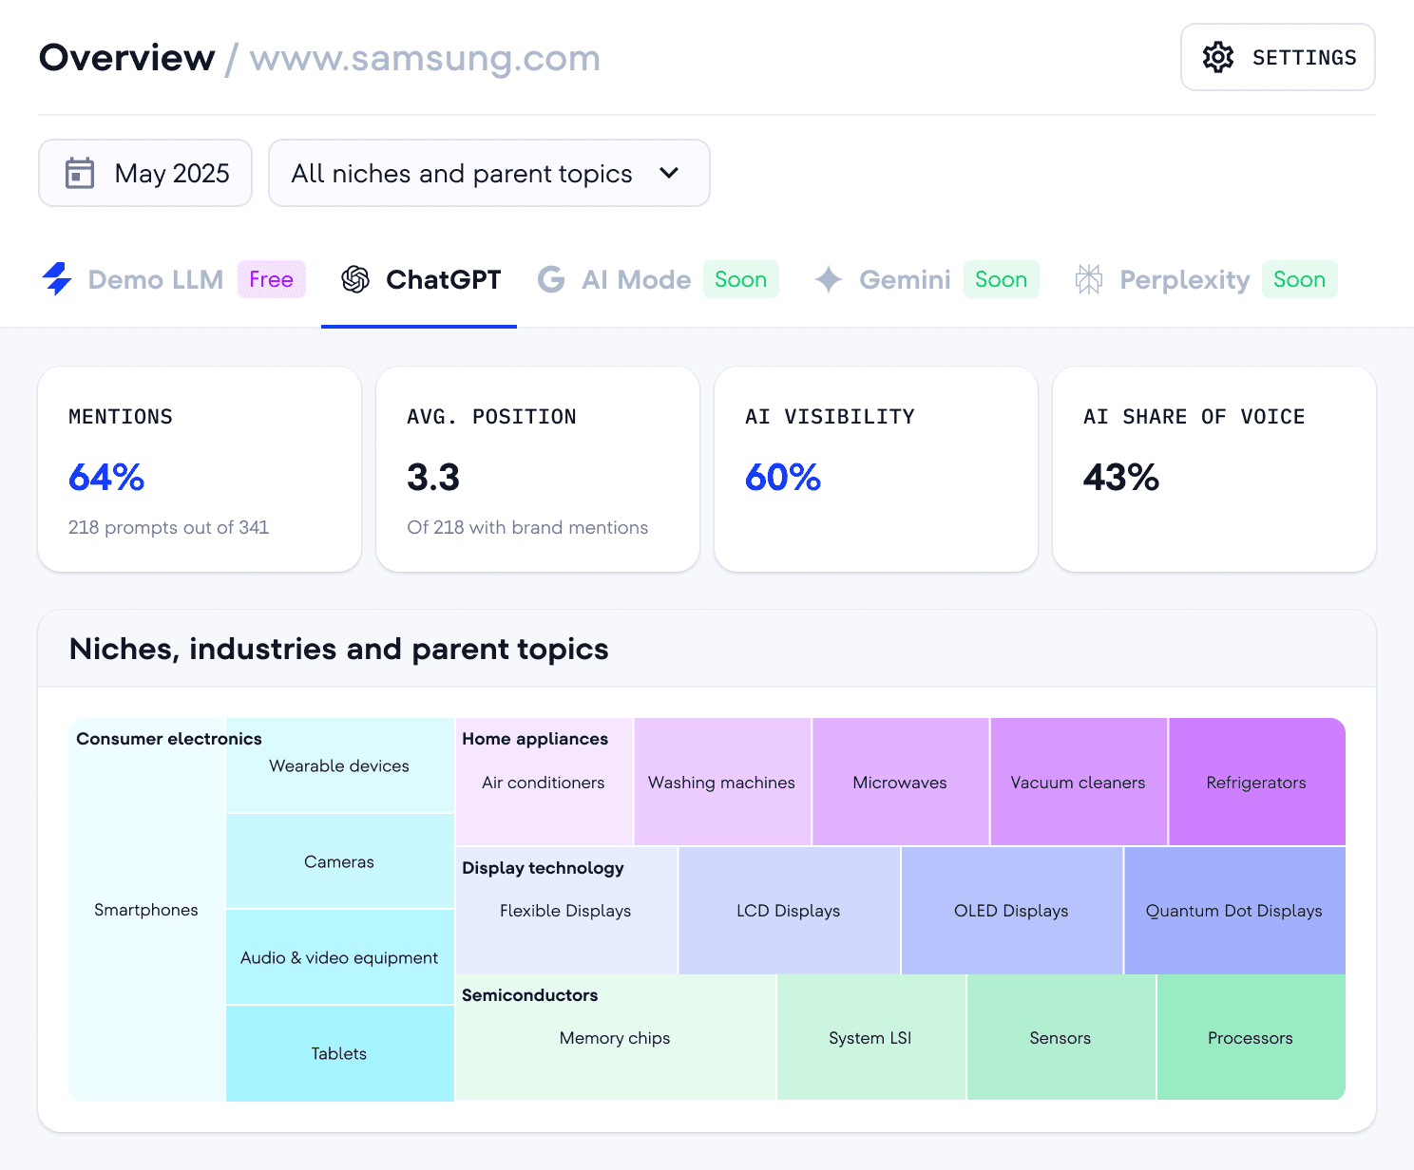The width and height of the screenshot is (1414, 1170).
Task: Select the Tablets treemap block
Action: [339, 1053]
